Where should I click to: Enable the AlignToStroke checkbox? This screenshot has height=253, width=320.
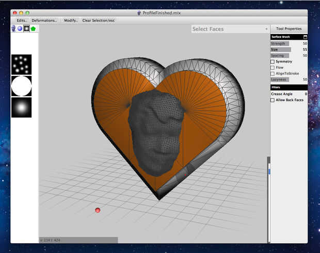coord(273,74)
